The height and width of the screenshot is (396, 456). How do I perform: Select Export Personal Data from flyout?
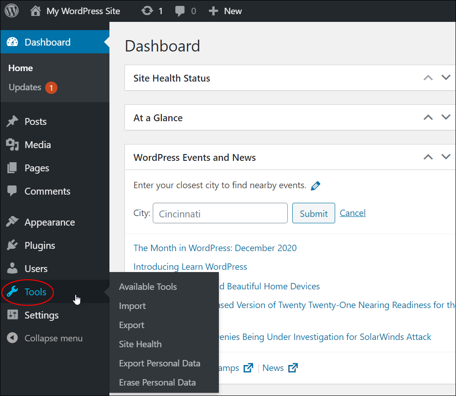tap(160, 364)
